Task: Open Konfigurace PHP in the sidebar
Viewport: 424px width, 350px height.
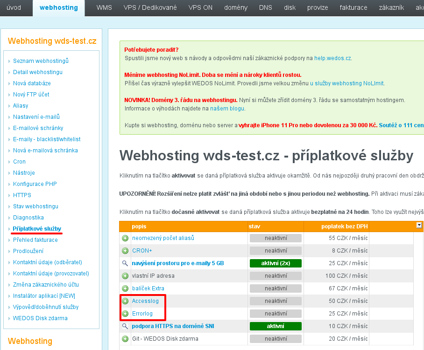Action: click(35, 184)
